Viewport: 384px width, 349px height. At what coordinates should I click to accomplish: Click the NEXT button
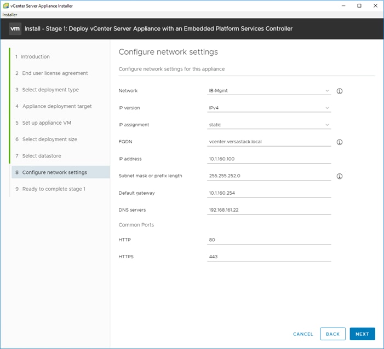362,334
